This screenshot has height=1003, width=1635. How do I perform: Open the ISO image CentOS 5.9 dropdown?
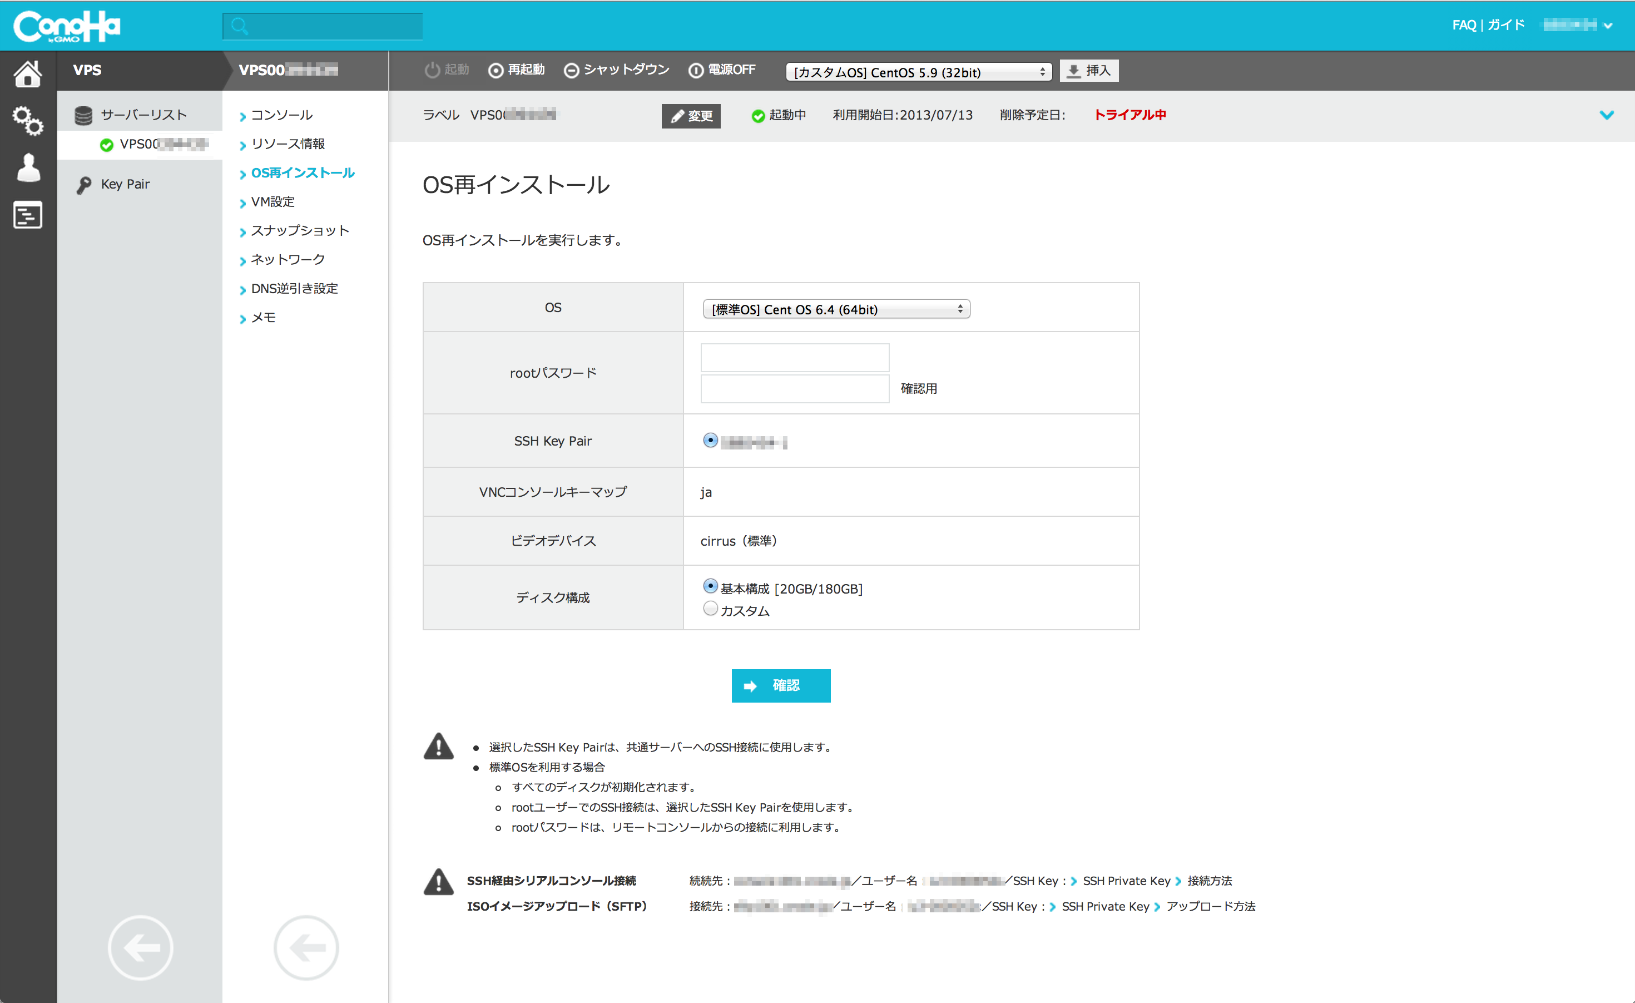(x=918, y=72)
